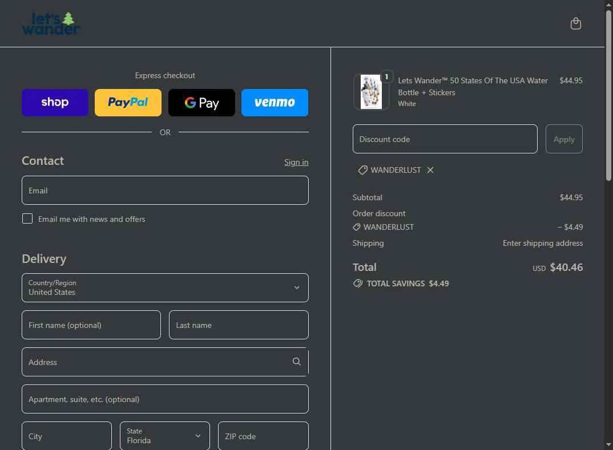Screen dimensions: 613x450
Task: Remove the WANDERLUST discount code
Action: pos(430,170)
